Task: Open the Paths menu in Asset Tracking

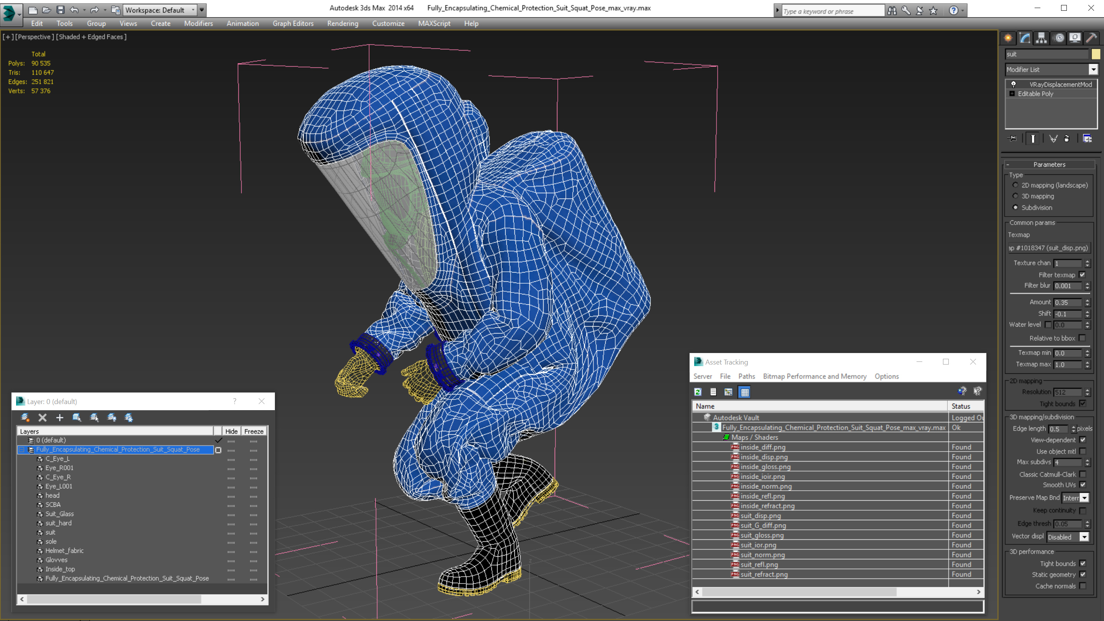Action: tap(746, 376)
